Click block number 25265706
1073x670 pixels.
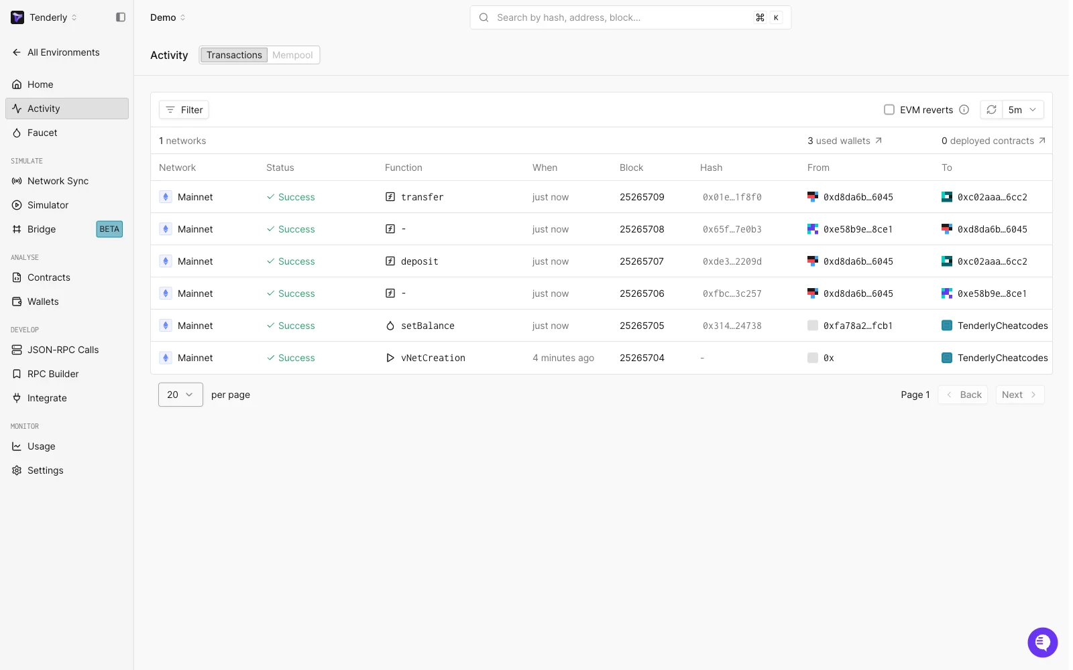point(642,293)
